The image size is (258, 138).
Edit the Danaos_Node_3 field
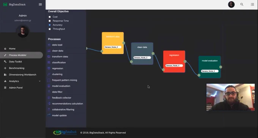click(x=142, y=58)
